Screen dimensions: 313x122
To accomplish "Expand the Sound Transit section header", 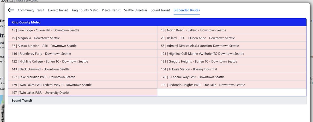I will tap(157, 100).
